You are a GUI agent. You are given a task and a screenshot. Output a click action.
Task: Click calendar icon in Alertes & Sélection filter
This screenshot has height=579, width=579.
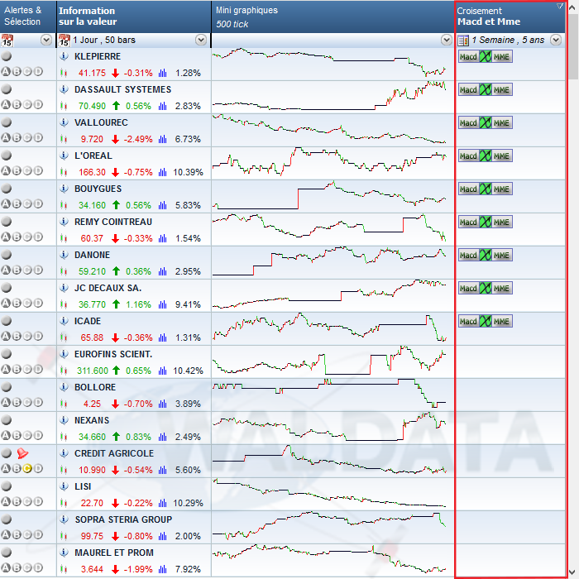[x=7, y=40]
